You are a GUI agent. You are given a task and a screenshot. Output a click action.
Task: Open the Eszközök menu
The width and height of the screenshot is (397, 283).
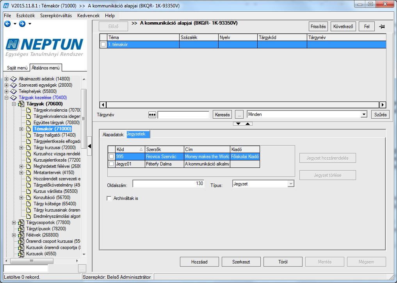26,16
